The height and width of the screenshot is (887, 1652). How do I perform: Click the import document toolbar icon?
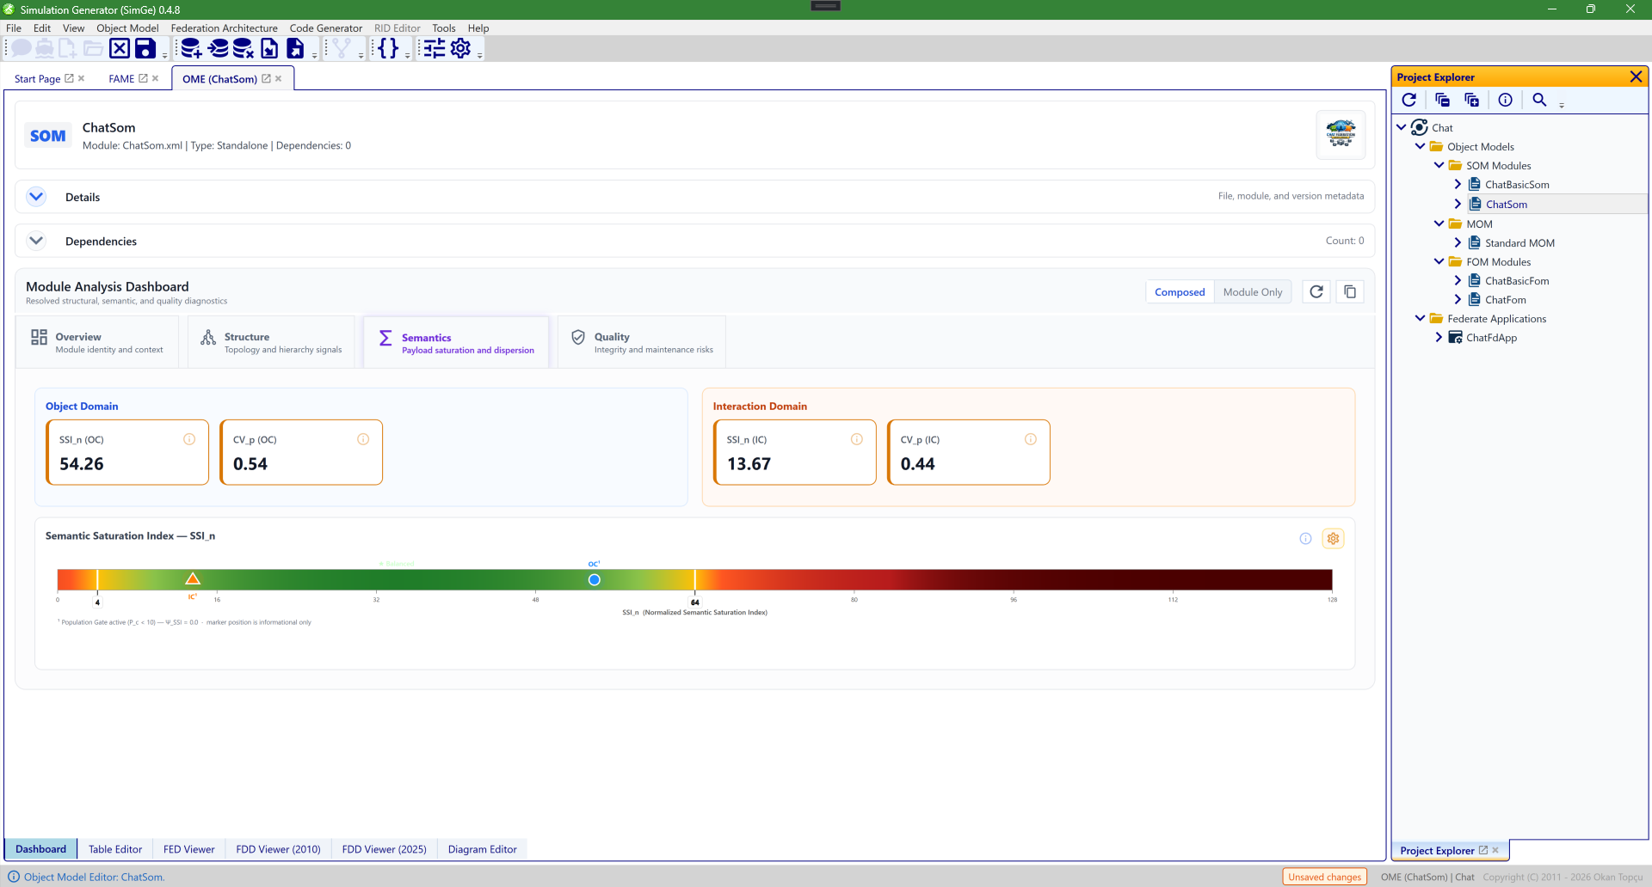pyautogui.click(x=269, y=48)
